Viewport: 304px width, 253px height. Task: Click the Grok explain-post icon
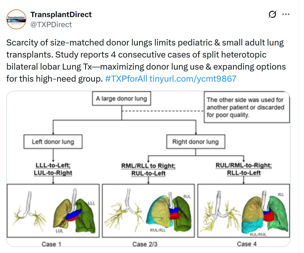(272, 15)
